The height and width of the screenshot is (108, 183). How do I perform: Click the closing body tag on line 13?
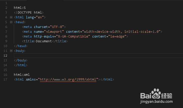point(21,60)
